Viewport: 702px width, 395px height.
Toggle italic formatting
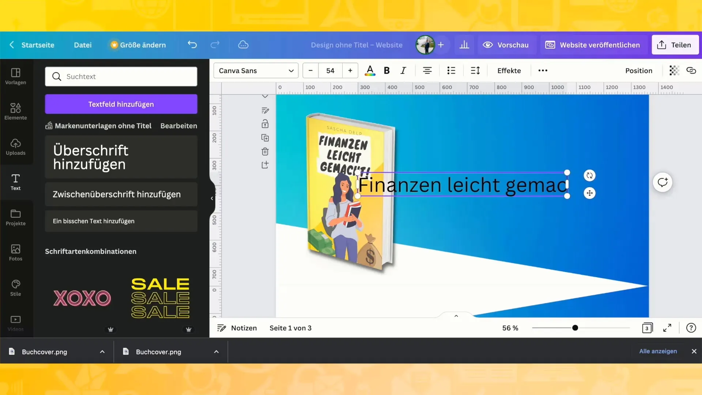[403, 71]
